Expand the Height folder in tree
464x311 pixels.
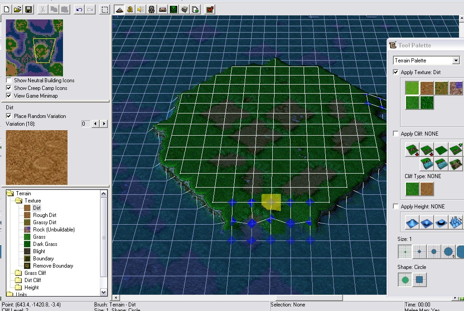(31, 287)
